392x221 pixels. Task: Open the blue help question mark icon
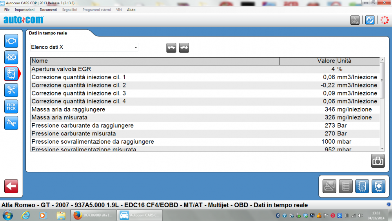[370, 20]
